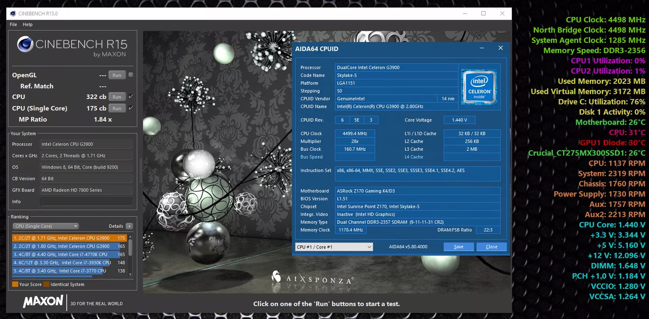
Task: Click the GFX Board field AMD Radeon HD 7800
Action: [86, 190]
